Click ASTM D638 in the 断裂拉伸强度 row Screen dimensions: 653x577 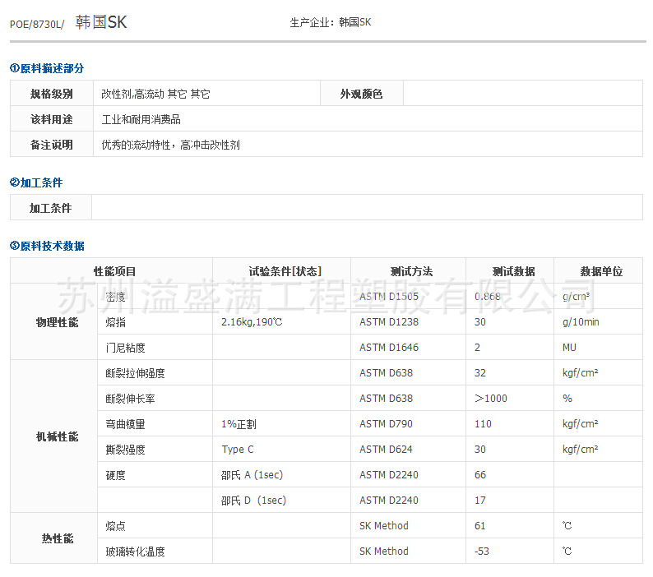click(386, 372)
